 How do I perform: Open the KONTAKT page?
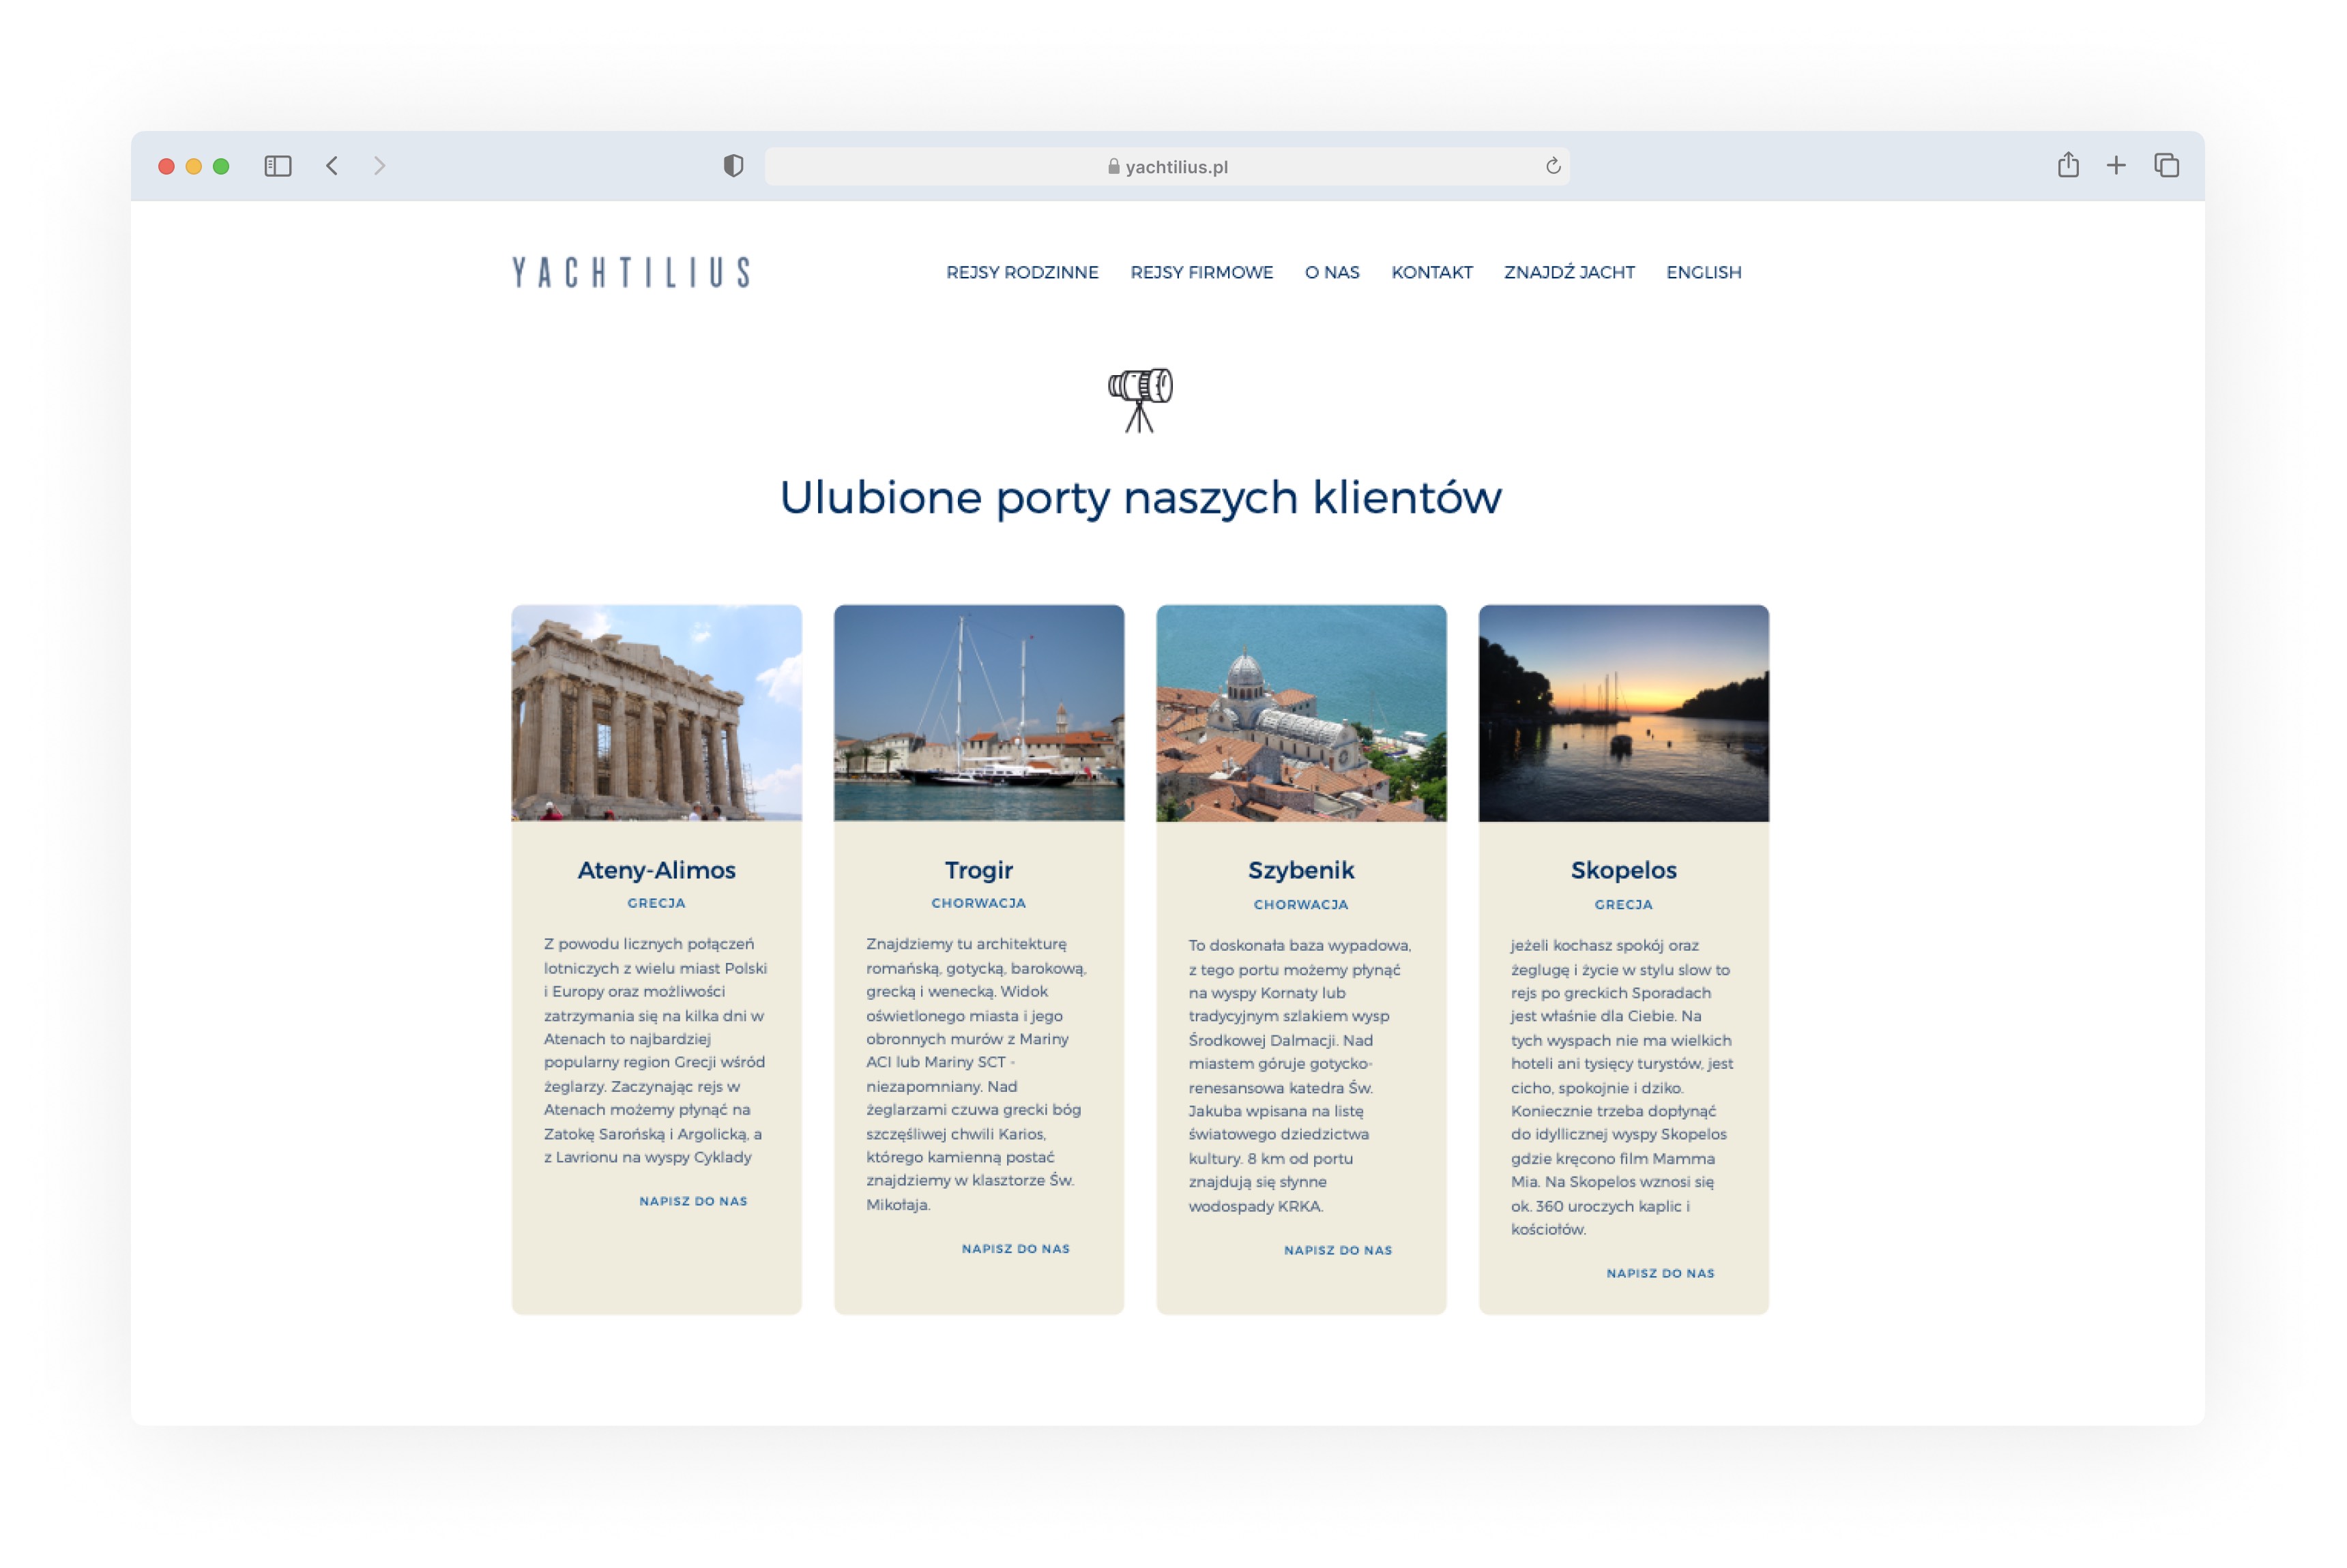click(x=1431, y=272)
